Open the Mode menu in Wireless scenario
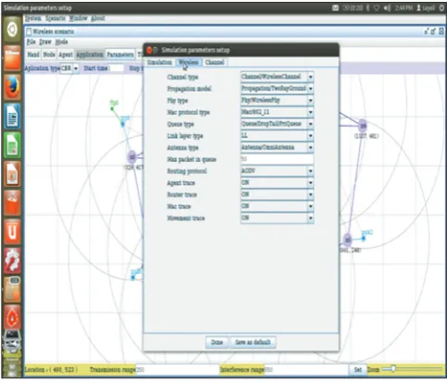The width and height of the screenshot is (447, 382). 61,42
